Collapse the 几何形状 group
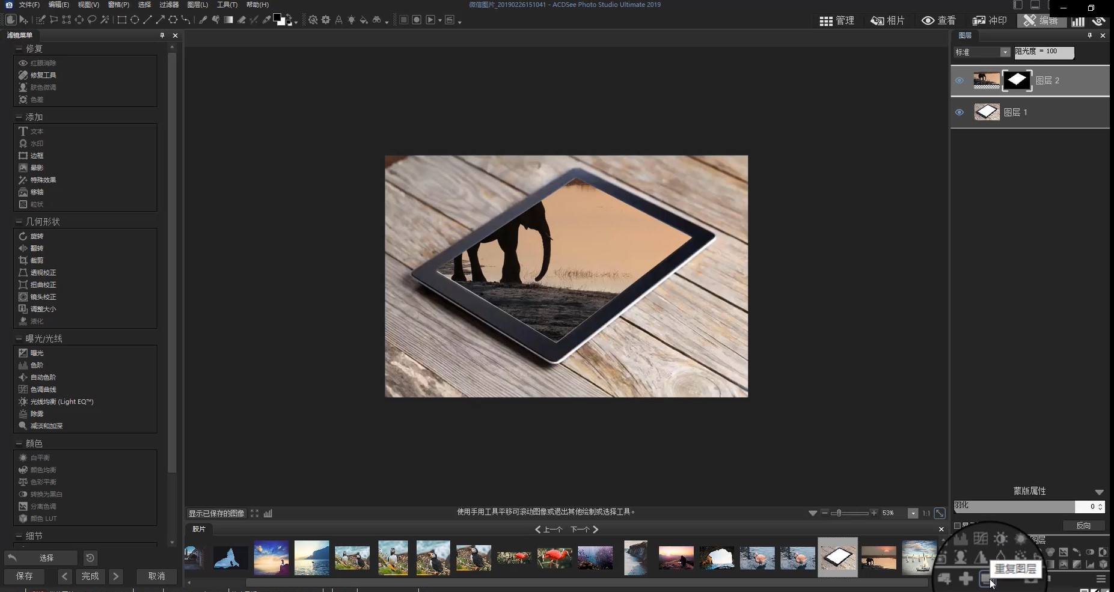This screenshot has width=1114, height=592. [x=19, y=222]
